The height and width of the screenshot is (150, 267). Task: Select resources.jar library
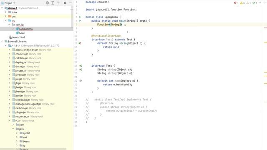pos(22,116)
